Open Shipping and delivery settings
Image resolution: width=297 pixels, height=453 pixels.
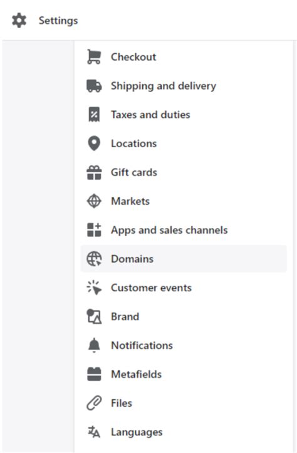click(184, 86)
